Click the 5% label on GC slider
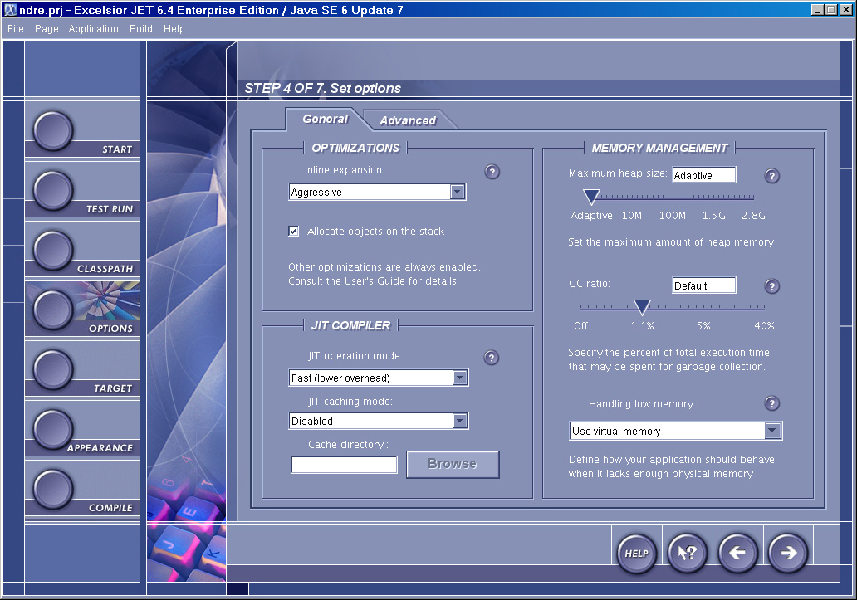The width and height of the screenshot is (857, 600). click(703, 326)
